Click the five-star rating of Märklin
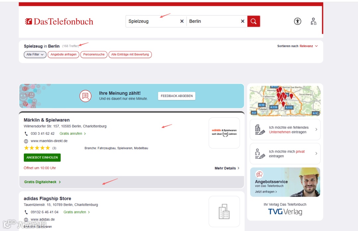 coord(37,148)
